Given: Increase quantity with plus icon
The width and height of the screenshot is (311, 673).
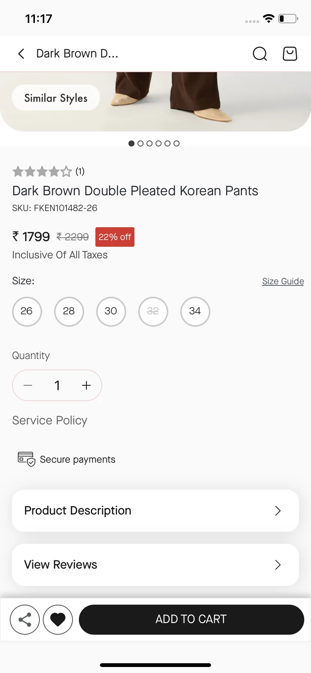Looking at the screenshot, I should (86, 385).
